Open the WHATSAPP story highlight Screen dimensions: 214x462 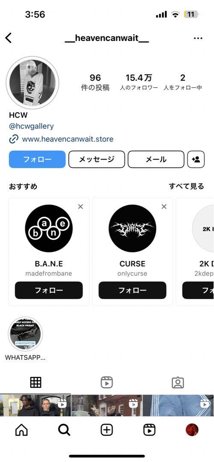point(25,334)
